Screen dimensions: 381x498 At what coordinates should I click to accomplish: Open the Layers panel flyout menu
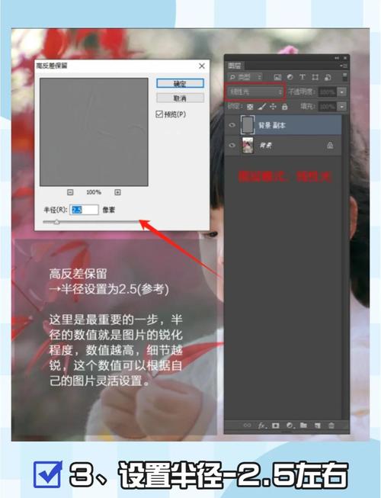pyautogui.click(x=343, y=66)
